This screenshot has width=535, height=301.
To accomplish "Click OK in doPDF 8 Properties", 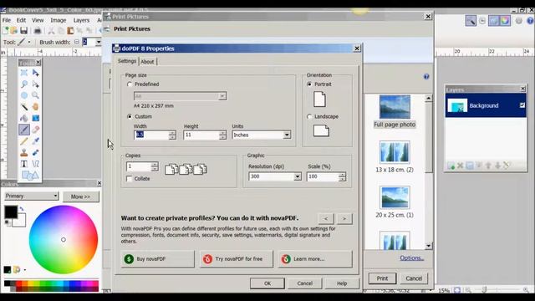I will tap(267, 283).
